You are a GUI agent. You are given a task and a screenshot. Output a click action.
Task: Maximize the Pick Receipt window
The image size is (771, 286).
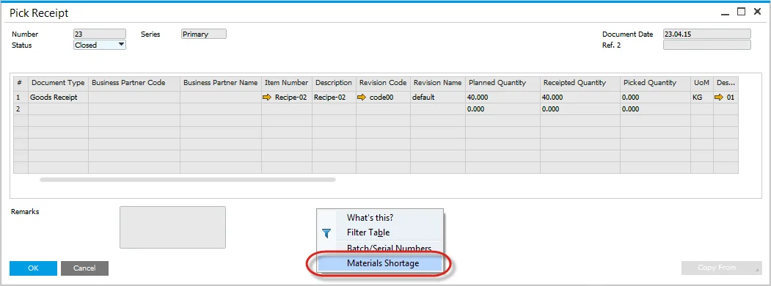tap(741, 12)
